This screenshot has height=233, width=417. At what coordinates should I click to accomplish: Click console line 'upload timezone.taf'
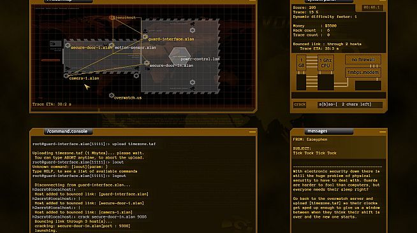(x=94, y=144)
